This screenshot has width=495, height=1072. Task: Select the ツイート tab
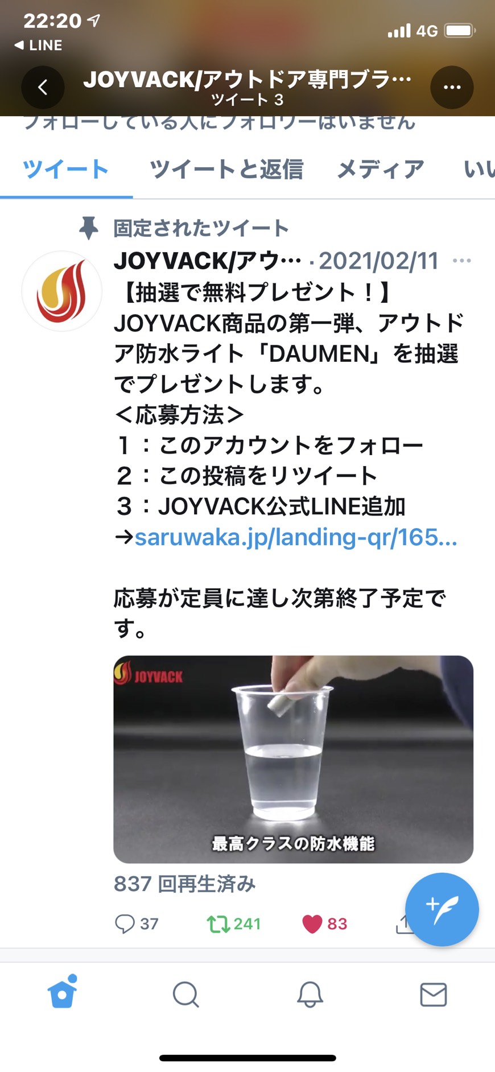click(65, 170)
